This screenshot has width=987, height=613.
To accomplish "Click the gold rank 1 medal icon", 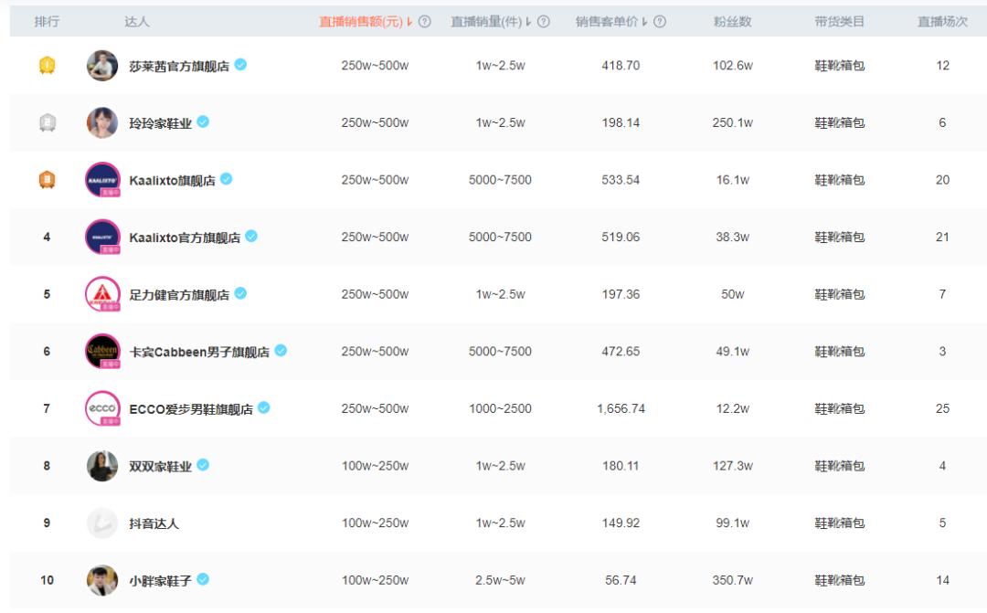I will tap(48, 66).
